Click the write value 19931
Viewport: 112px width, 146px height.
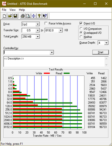tap(91, 96)
